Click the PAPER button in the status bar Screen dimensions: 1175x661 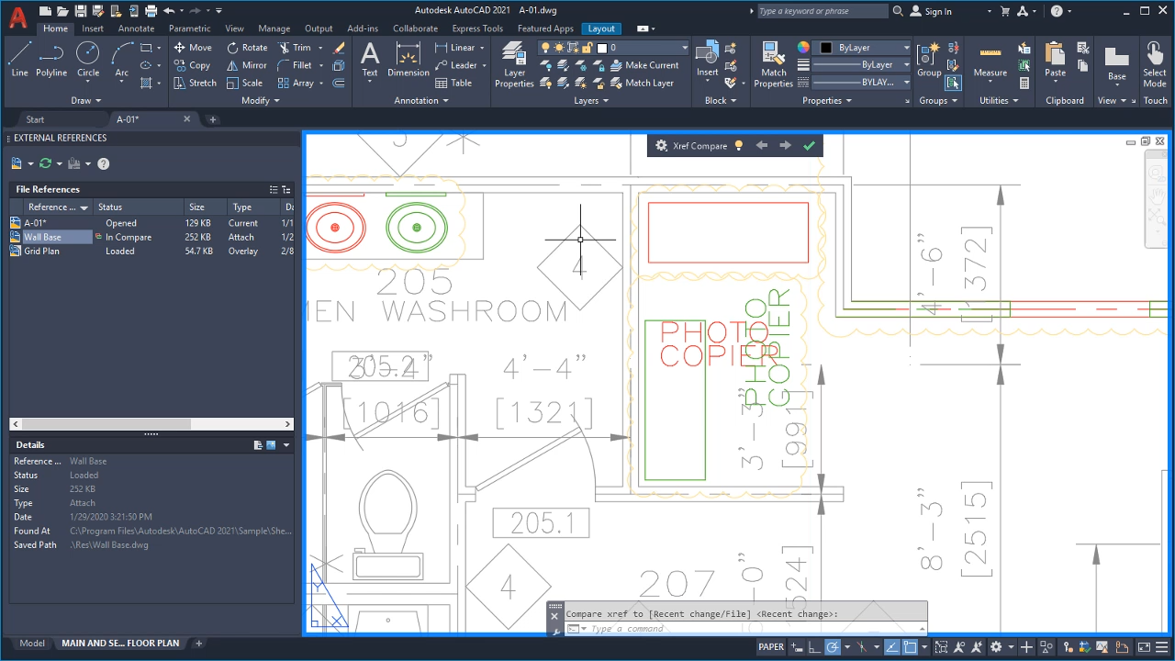[x=771, y=646]
